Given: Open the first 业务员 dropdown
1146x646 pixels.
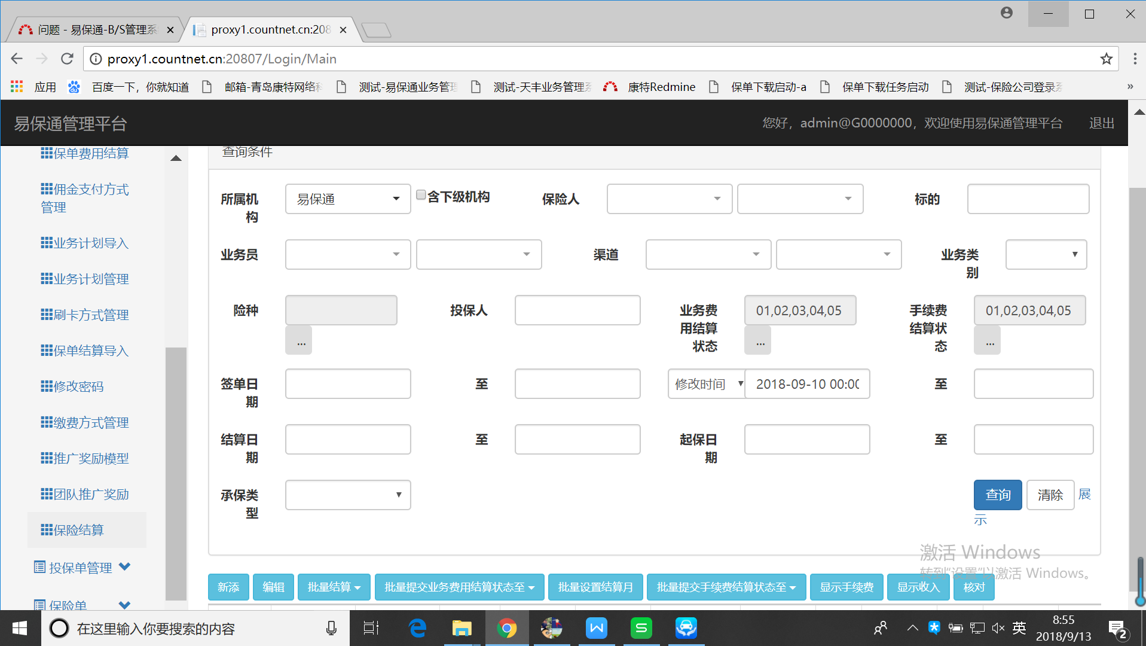Looking at the screenshot, I should tap(348, 255).
